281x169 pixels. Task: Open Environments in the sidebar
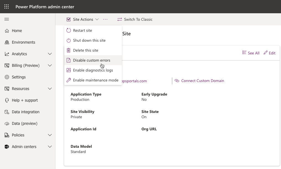(x=24, y=42)
